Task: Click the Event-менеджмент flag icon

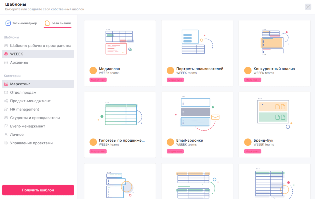Action: pos(6,126)
